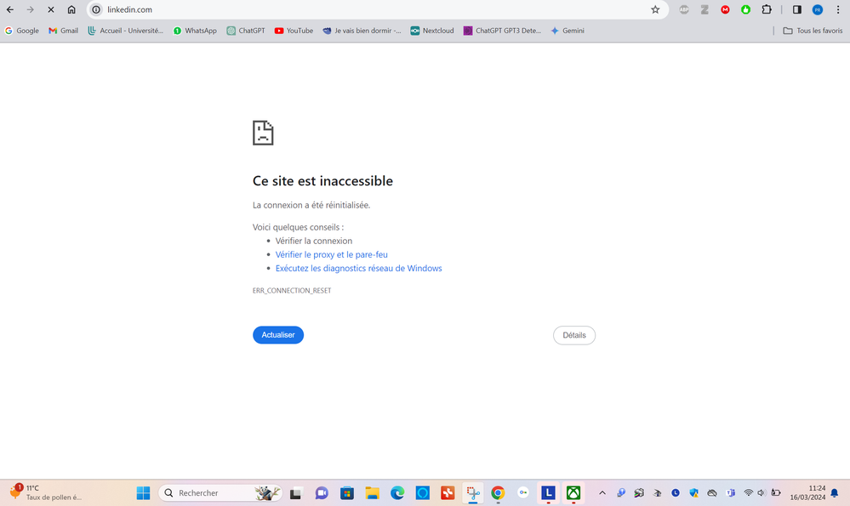This screenshot has width=850, height=506.
Task: Open the Accueil - Université bookmark
Action: [125, 31]
